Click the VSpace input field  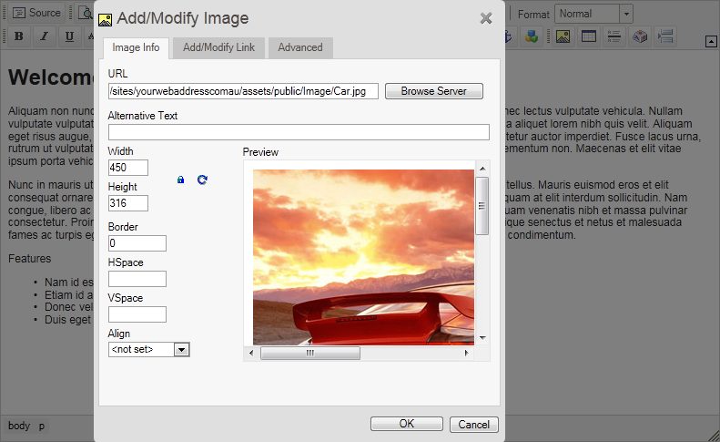coord(137,314)
